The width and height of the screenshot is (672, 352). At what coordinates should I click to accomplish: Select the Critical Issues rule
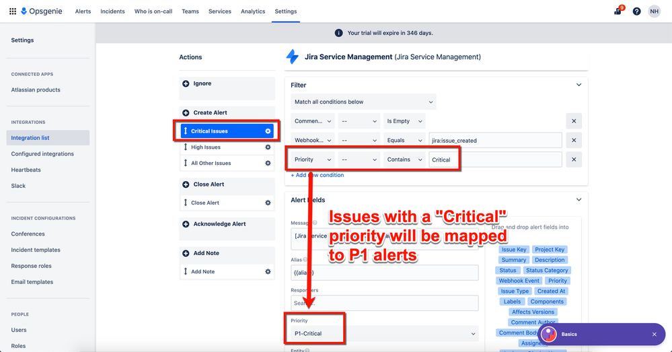point(227,131)
